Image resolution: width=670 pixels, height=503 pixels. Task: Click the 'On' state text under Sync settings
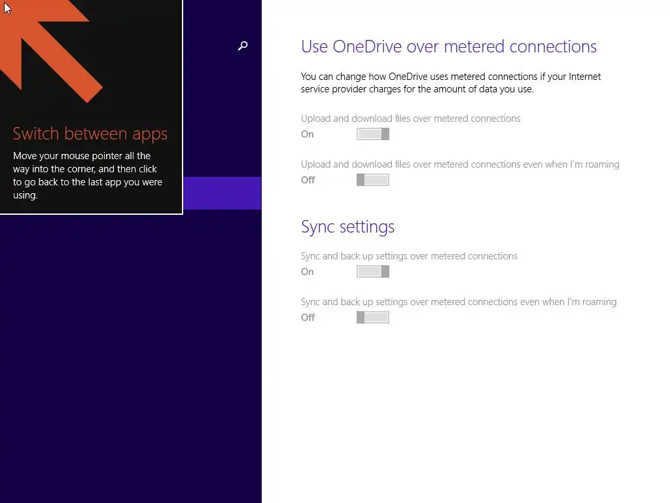[308, 272]
